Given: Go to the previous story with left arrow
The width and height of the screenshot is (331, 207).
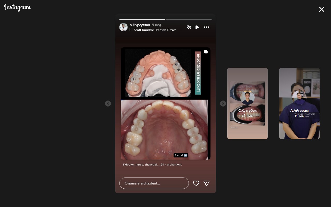Looking at the screenshot, I should tap(108, 103).
